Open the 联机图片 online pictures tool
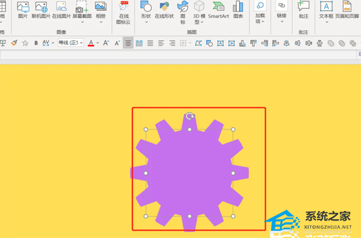 41,10
